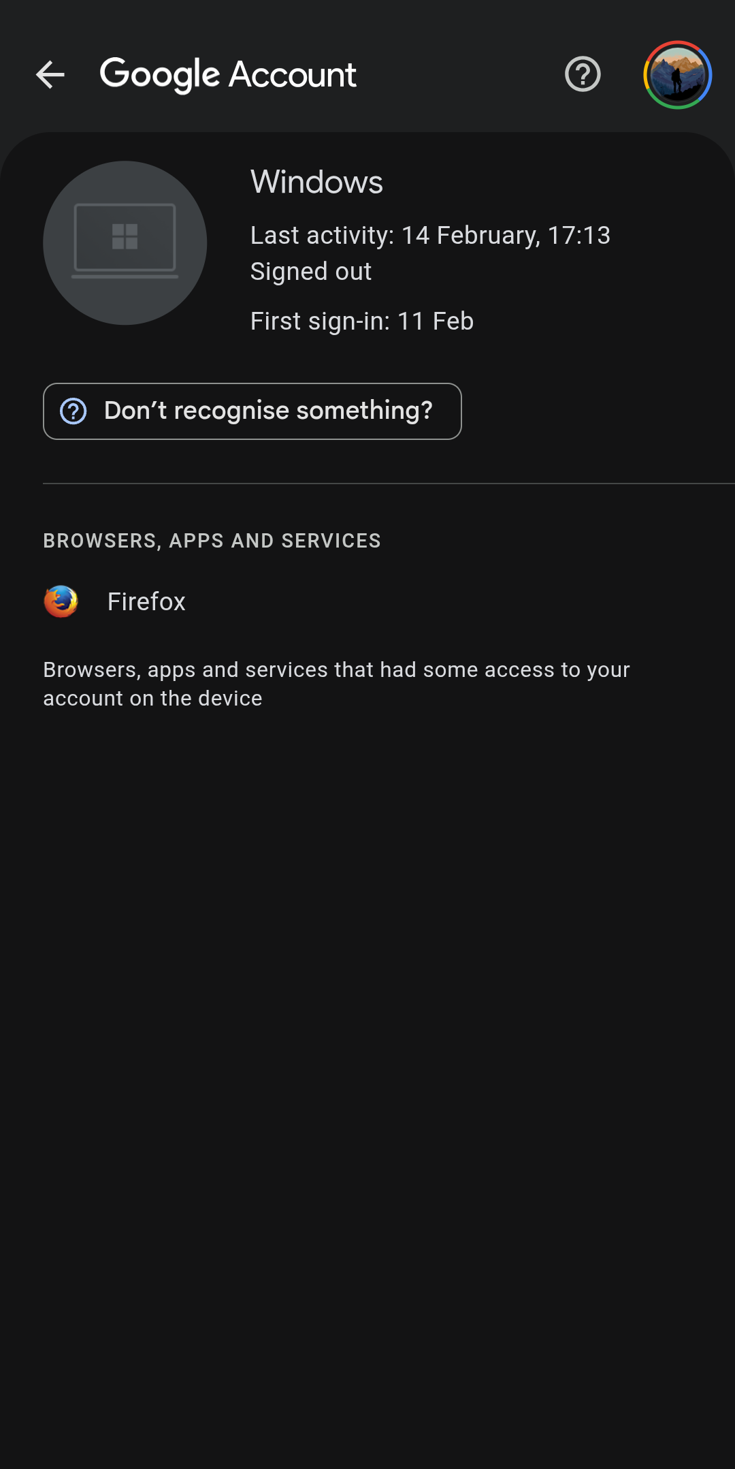Select the Firefox label in the list
Image resolution: width=735 pixels, height=1469 pixels.
(146, 602)
